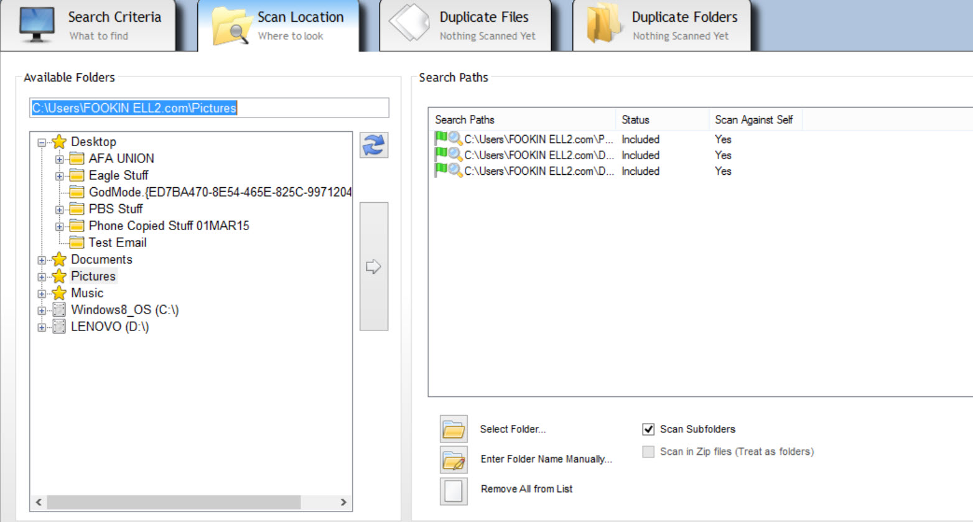
Task: Click the Select Folder icon
Action: coord(454,429)
